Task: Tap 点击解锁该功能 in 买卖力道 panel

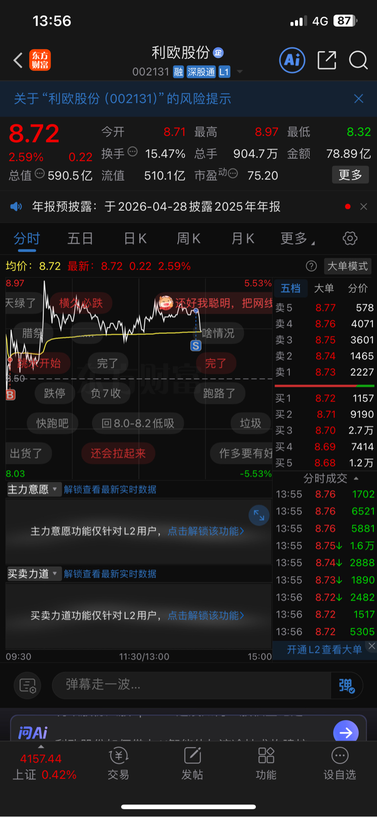Action: point(206,616)
